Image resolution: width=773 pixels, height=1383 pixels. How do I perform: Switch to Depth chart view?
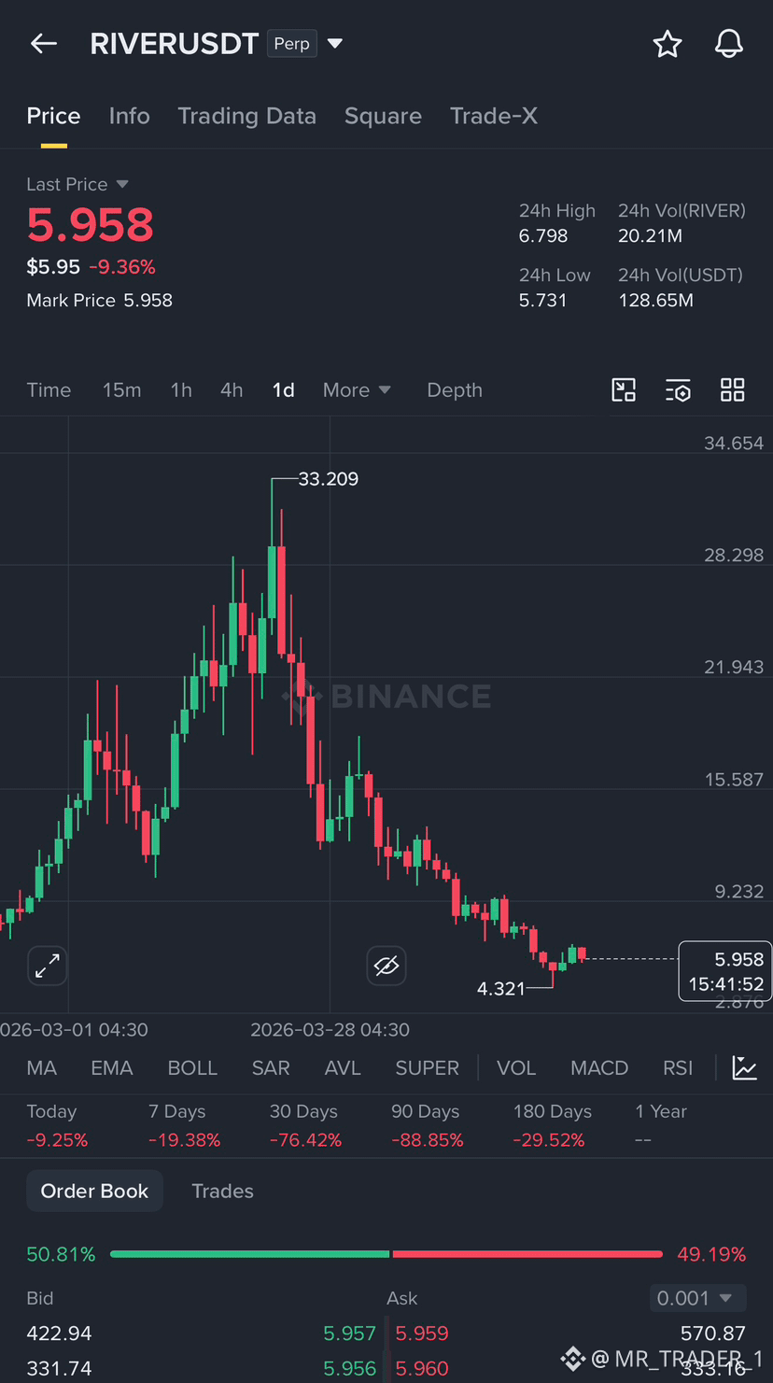click(455, 390)
